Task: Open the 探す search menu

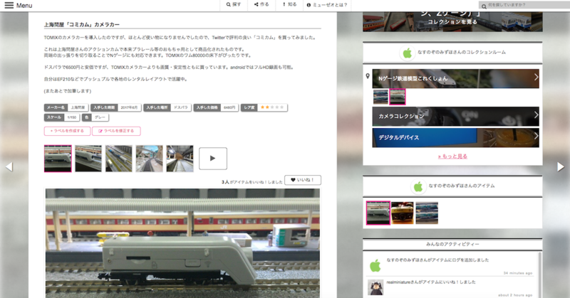Action: point(234,5)
